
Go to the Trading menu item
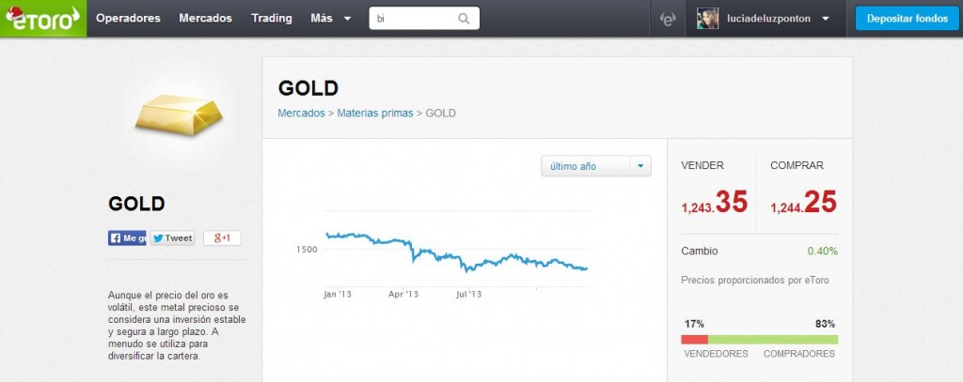tap(272, 19)
